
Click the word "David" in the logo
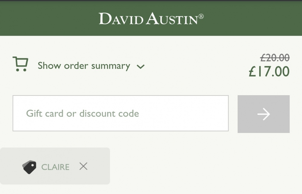(121, 19)
